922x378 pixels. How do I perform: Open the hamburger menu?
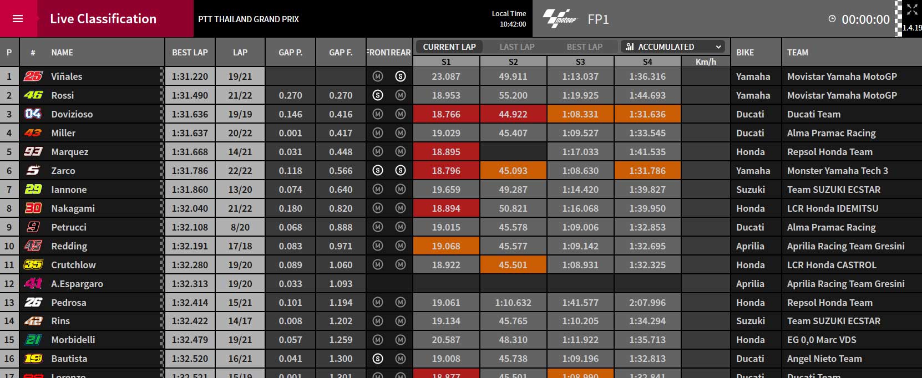click(x=18, y=19)
